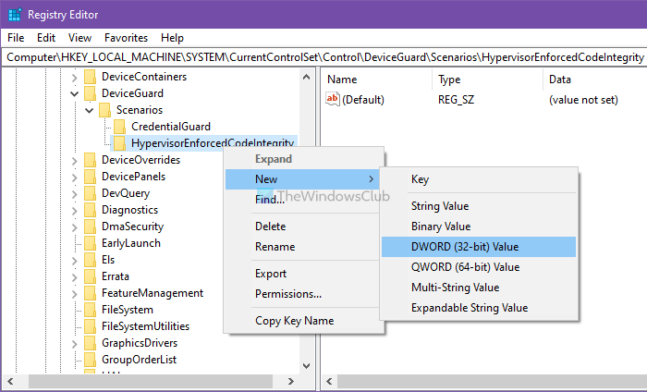The width and height of the screenshot is (647, 392).
Task: Select String Value from the submenu
Action: point(479,206)
